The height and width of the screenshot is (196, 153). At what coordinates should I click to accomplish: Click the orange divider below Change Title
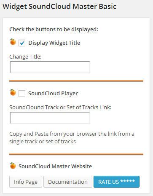coord(76,81)
